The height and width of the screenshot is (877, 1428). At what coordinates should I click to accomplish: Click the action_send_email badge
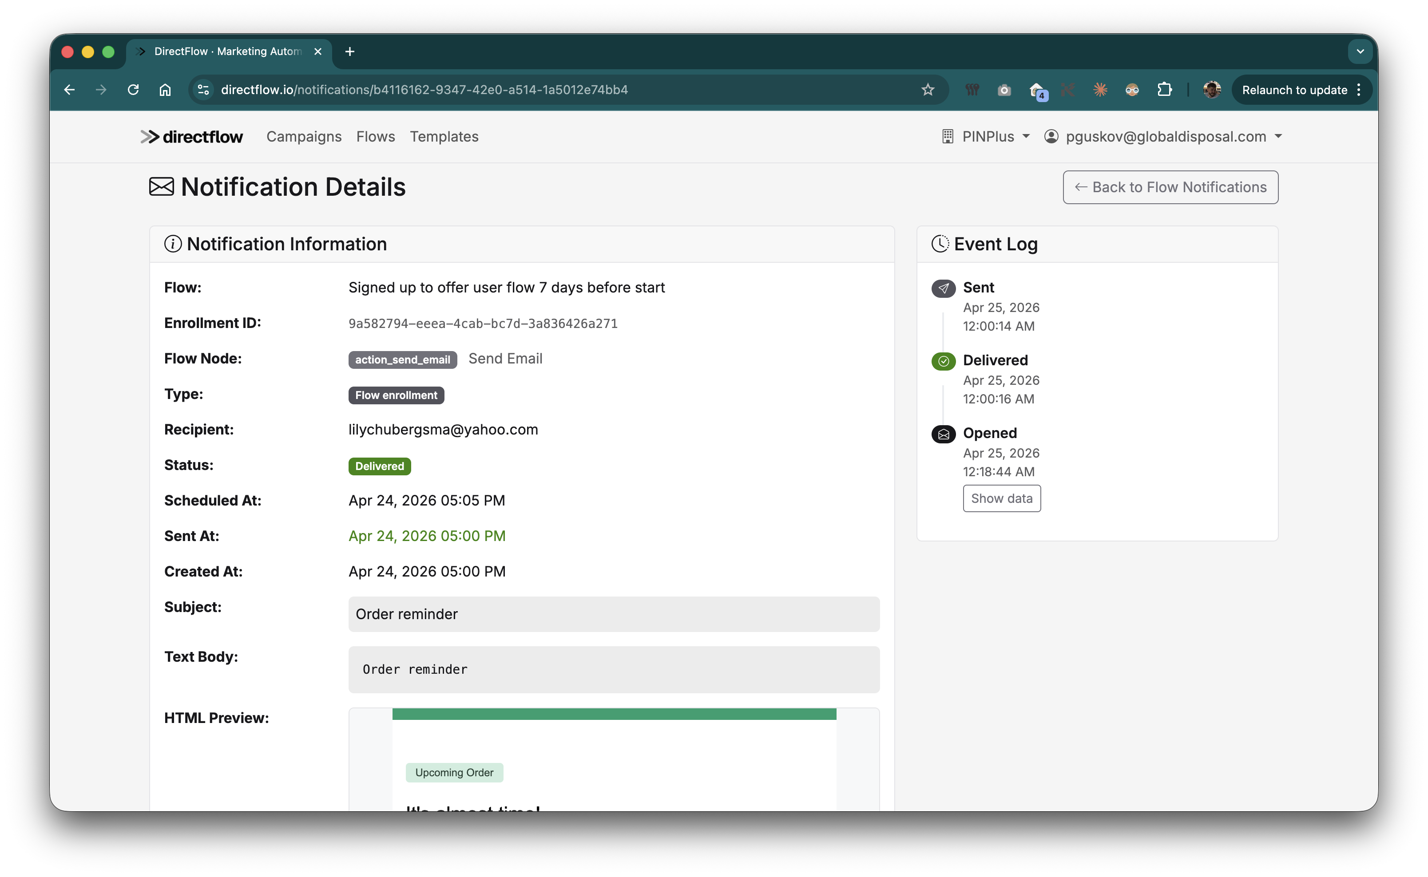point(403,359)
